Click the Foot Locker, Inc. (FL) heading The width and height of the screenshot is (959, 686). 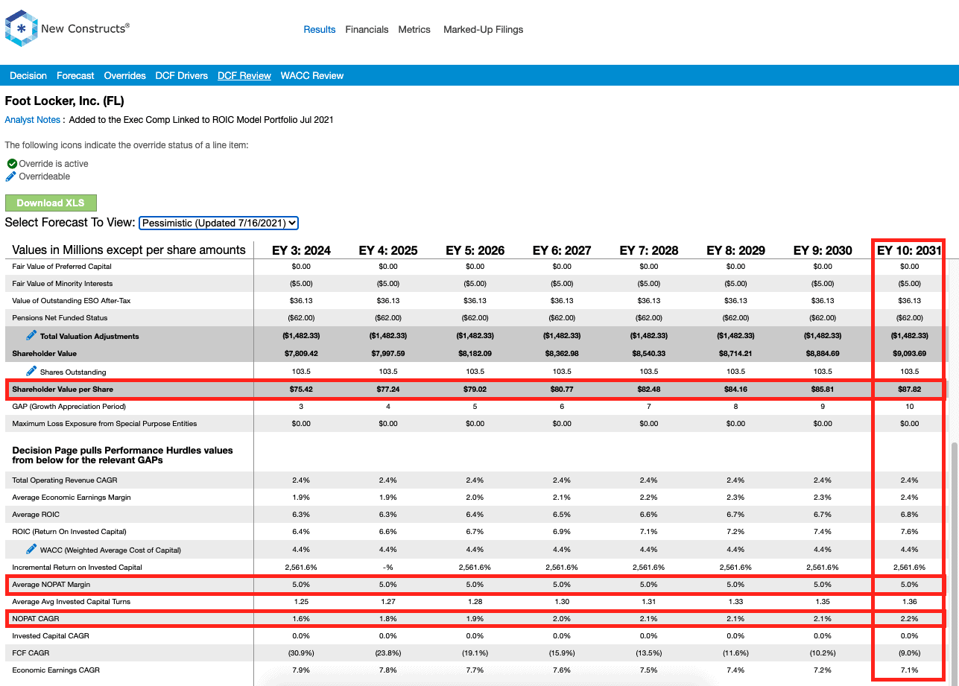tap(65, 101)
